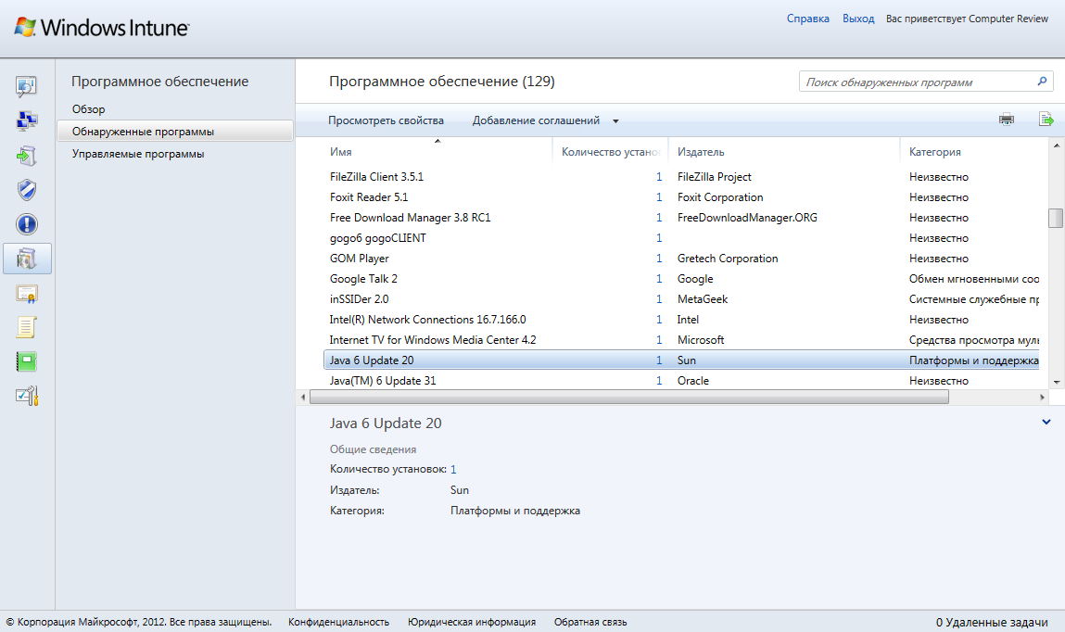This screenshot has height=632, width=1065.
Task: Select the Foxit Reader 5.1 row
Action: tap(681, 196)
